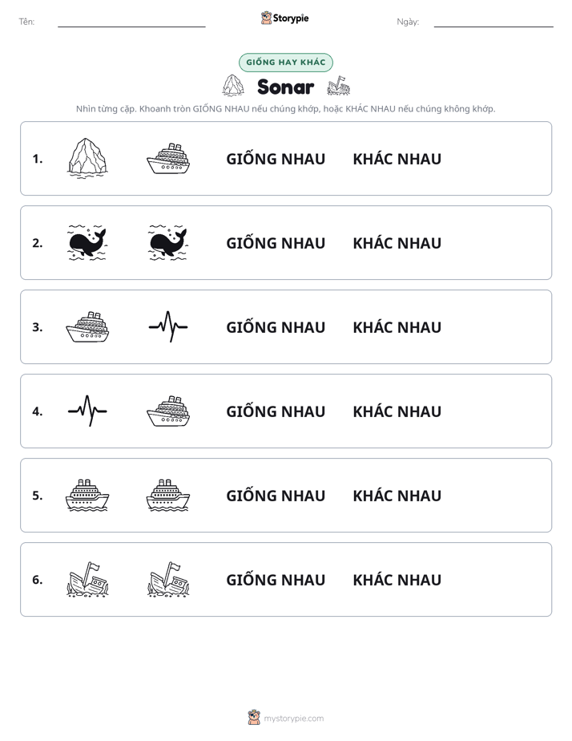Click the GIỐNG HAY KHÁC badge
This screenshot has height=741, width=572.
coord(285,63)
